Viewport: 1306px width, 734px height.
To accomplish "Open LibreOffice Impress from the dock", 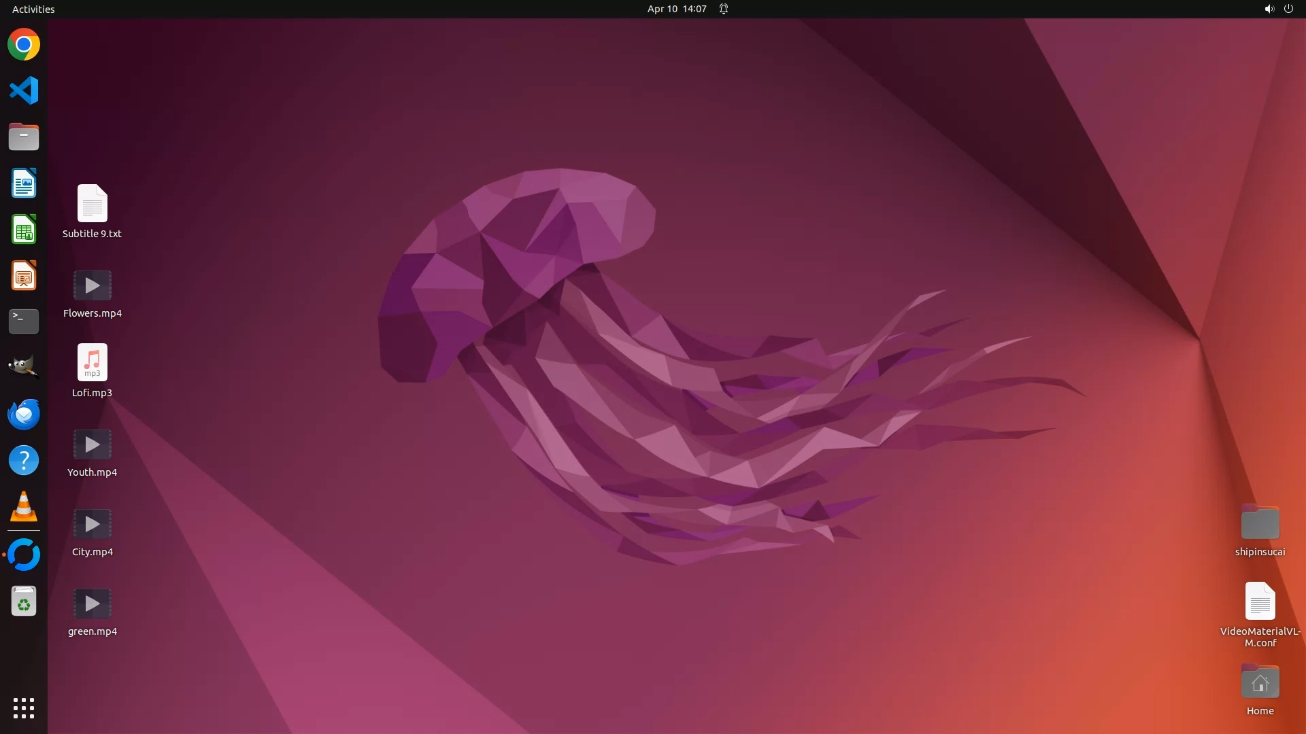I will pos(24,275).
